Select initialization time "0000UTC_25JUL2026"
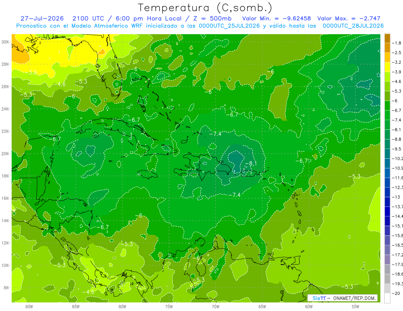Image resolution: width=403 pixels, height=311 pixels. 229,26
